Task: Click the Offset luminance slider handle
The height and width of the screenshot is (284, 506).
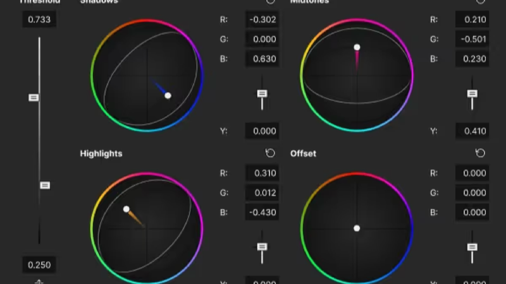Action: [472, 247]
